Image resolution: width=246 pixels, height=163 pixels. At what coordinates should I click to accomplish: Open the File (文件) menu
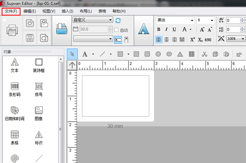coord(11,11)
